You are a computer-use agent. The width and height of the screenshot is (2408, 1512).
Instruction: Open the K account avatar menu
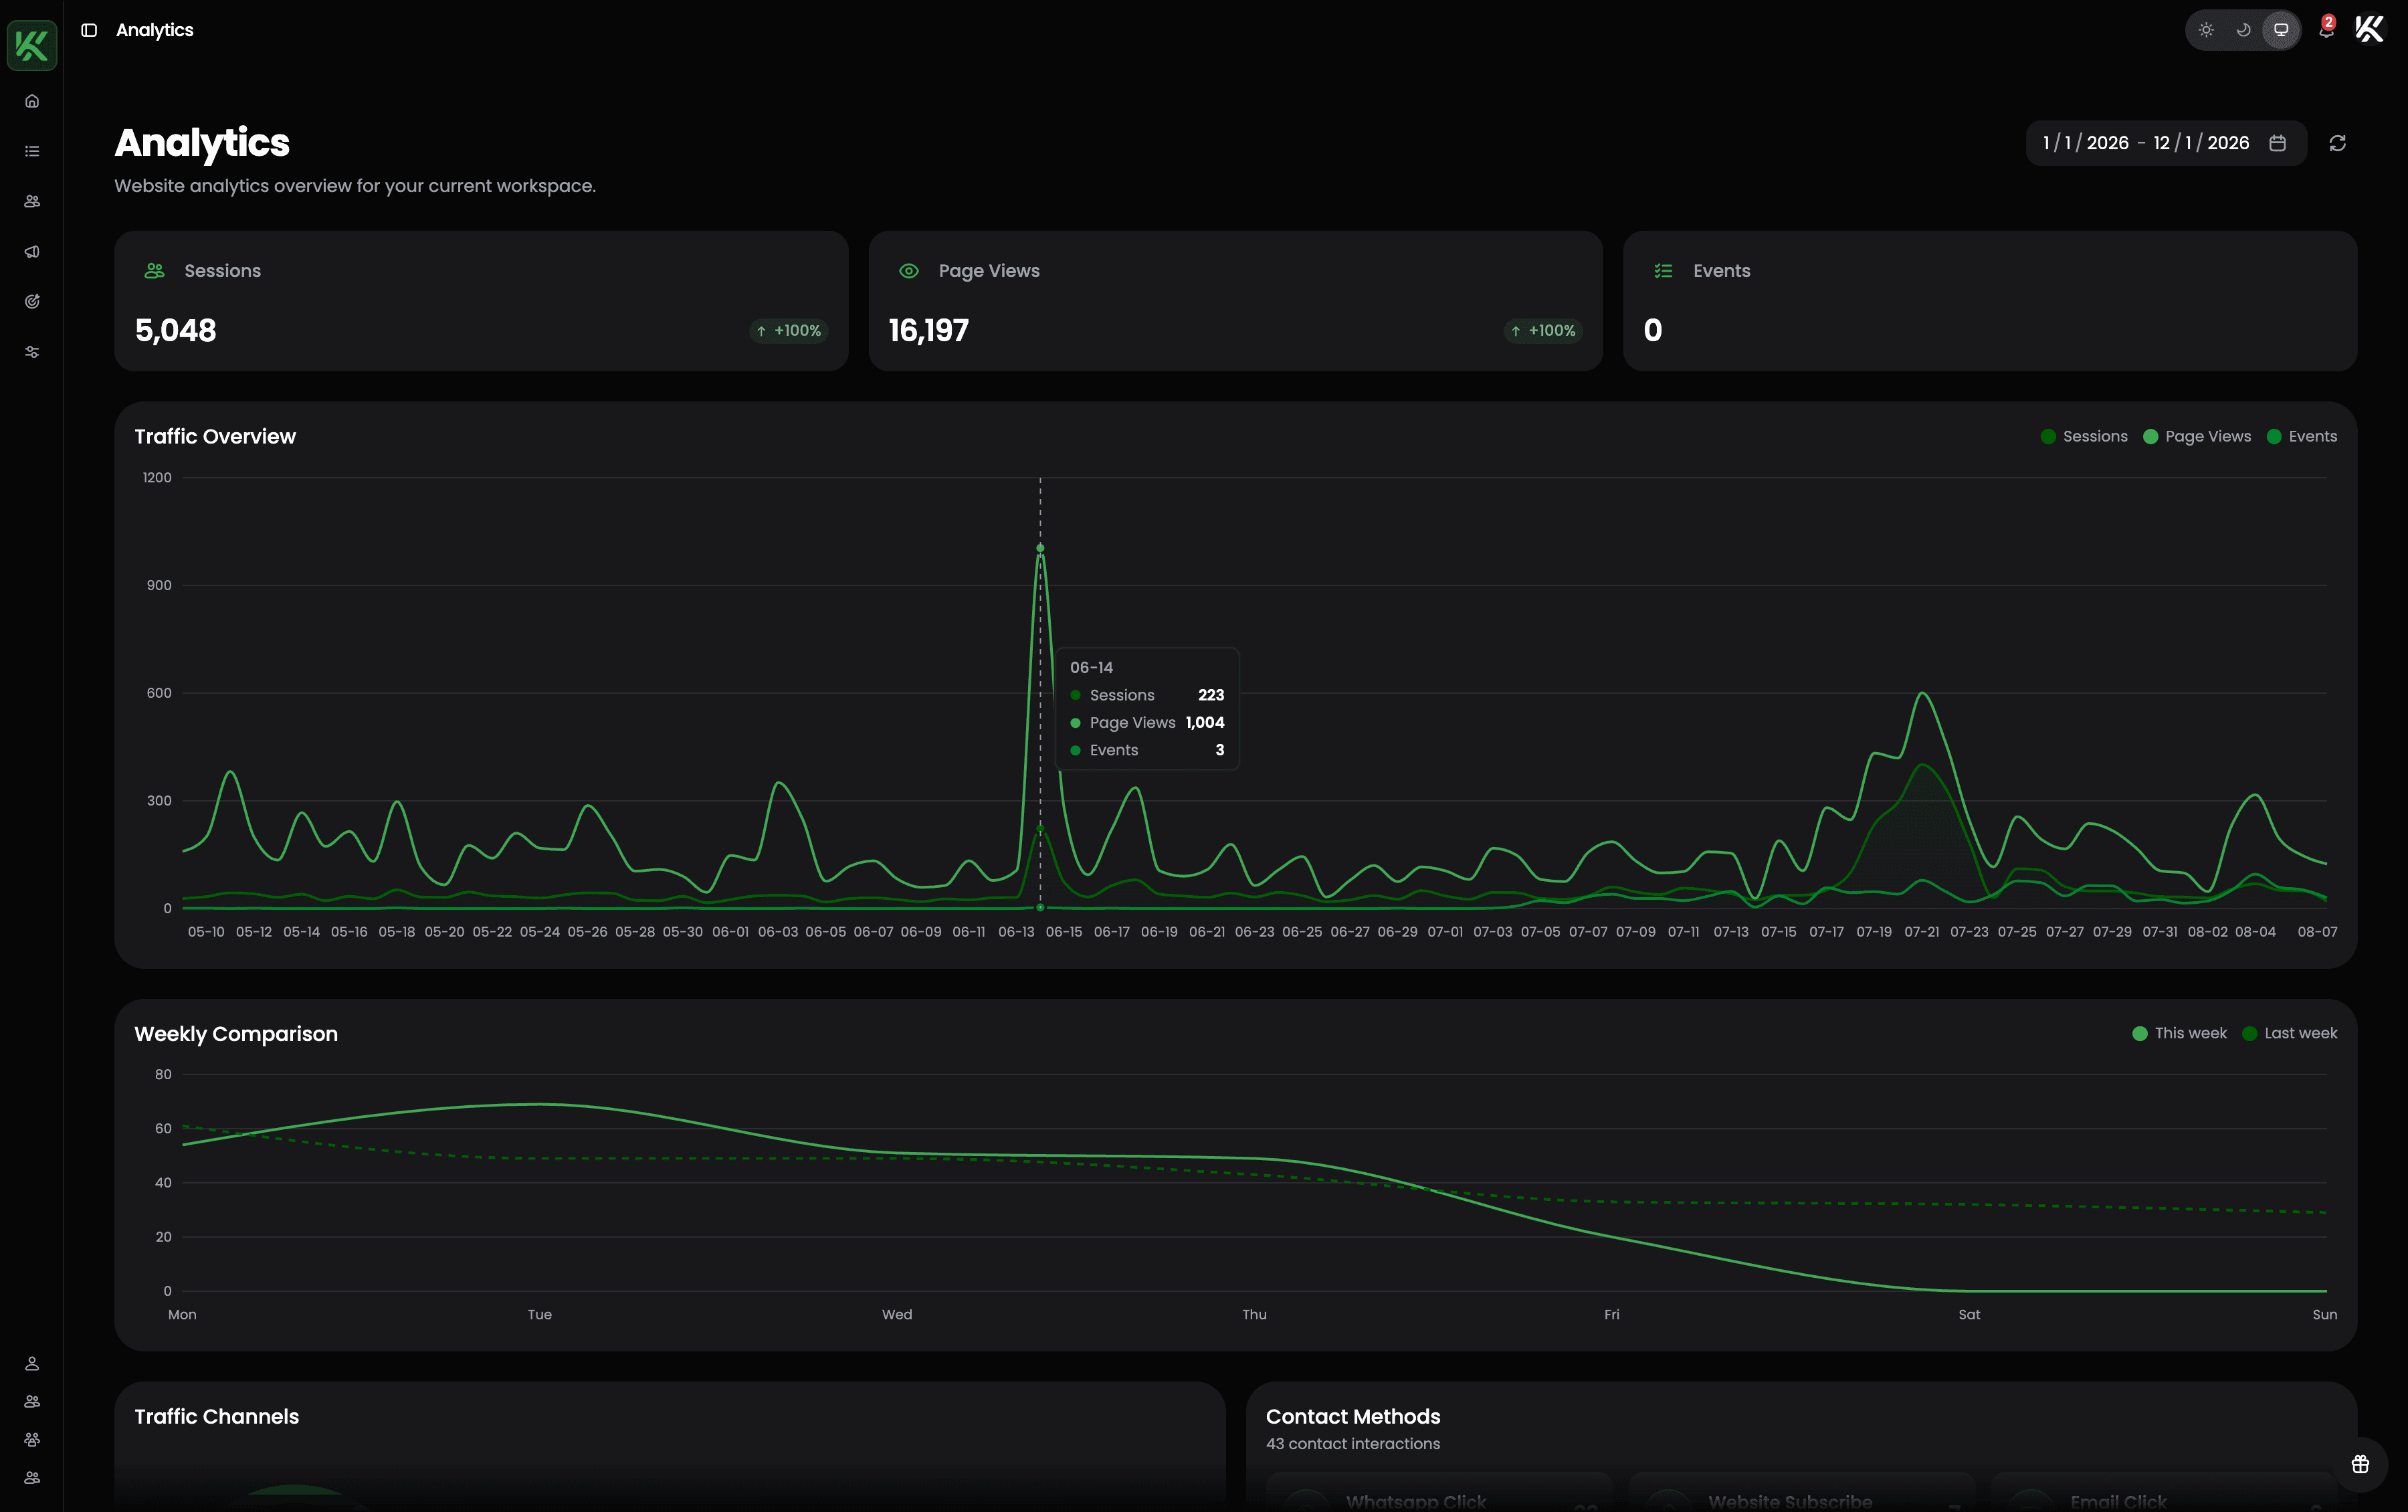click(x=2369, y=29)
